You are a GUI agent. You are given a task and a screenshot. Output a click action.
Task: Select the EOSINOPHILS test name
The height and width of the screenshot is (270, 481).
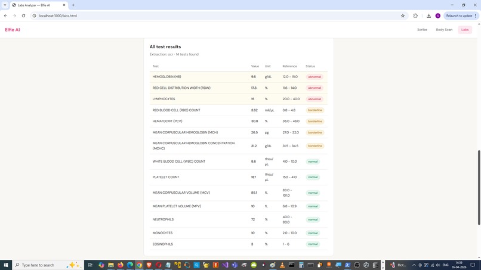tap(162, 244)
